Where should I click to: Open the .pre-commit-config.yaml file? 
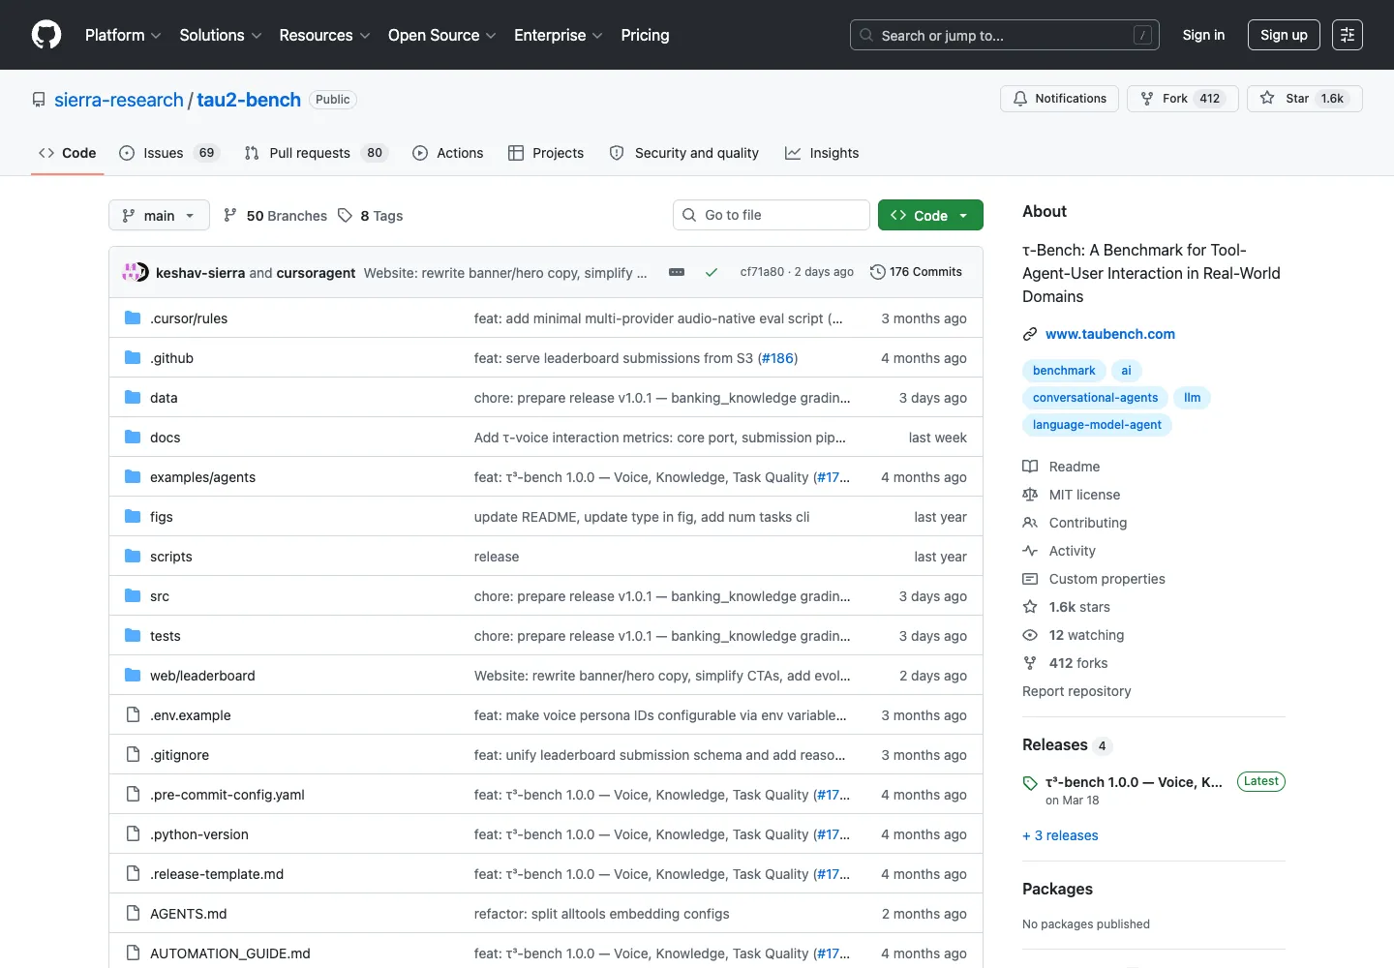(227, 795)
